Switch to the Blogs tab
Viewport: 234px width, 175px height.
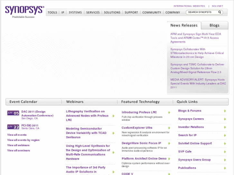(214, 25)
